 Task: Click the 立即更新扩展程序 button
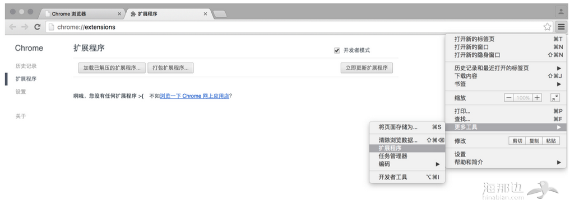[367, 68]
